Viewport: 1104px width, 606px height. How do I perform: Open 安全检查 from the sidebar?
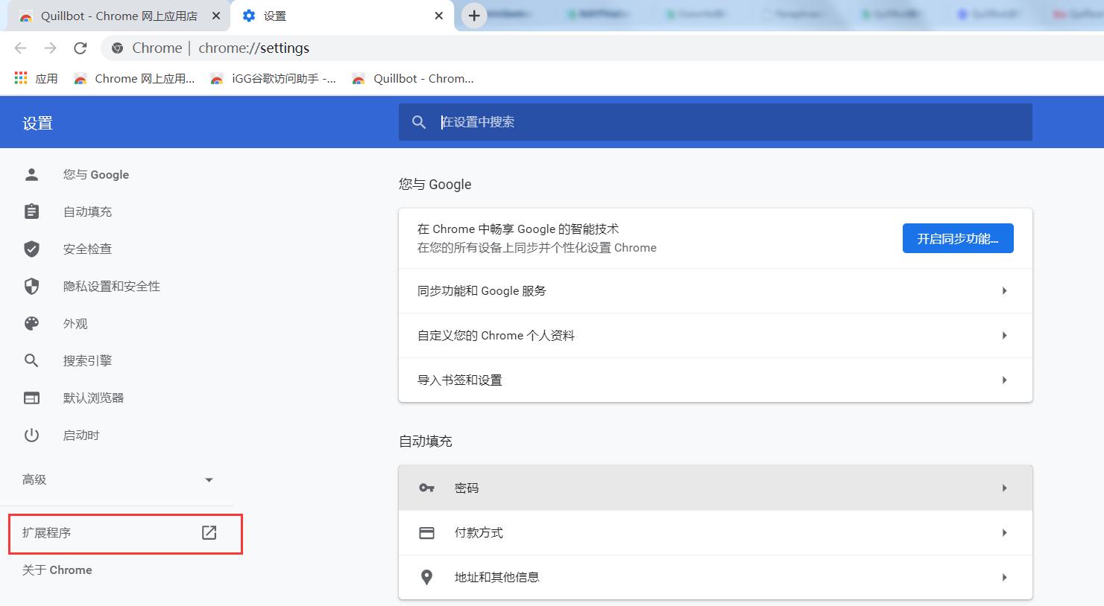(x=87, y=249)
